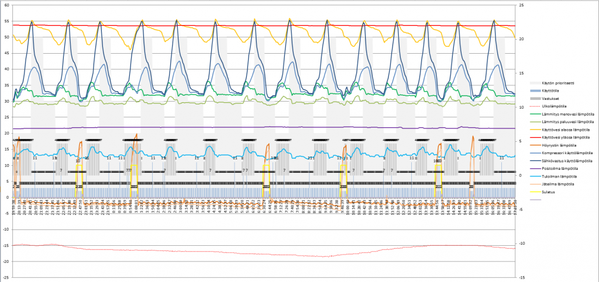Click the red Käyttövesi yläosa legend swatch
This screenshot has height=282, width=599.
click(x=535, y=137)
